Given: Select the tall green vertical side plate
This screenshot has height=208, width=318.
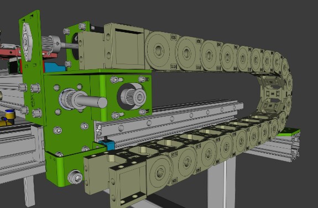Looking at the screenshot, I should click(x=32, y=67).
